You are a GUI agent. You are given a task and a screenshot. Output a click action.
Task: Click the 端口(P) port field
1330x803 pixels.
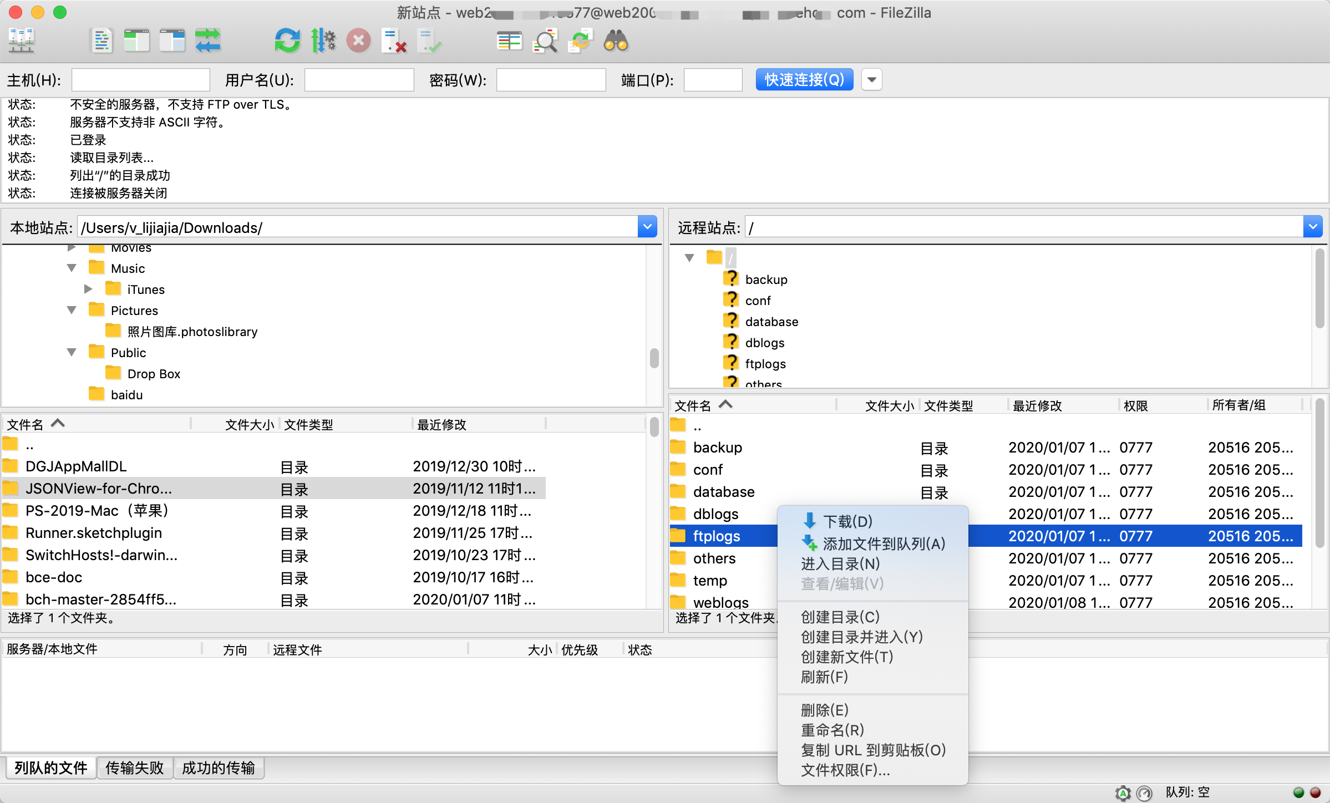[713, 80]
